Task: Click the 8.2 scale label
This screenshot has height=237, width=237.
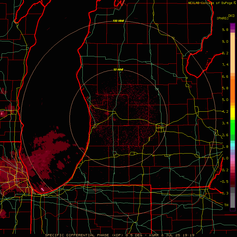Action: [x=225, y=53]
